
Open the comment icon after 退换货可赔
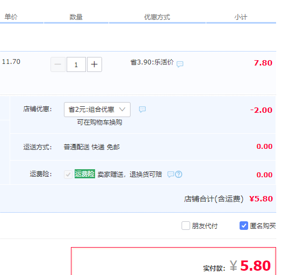coord(170,174)
